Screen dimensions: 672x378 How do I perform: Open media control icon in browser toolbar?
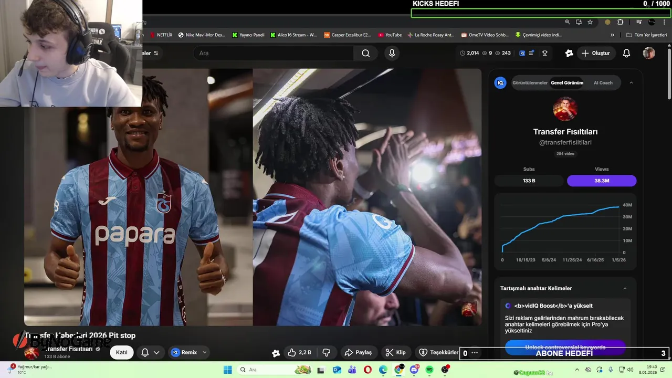pos(639,22)
